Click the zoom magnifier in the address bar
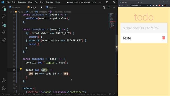This screenshot has height=96, width=170. point(147,5)
